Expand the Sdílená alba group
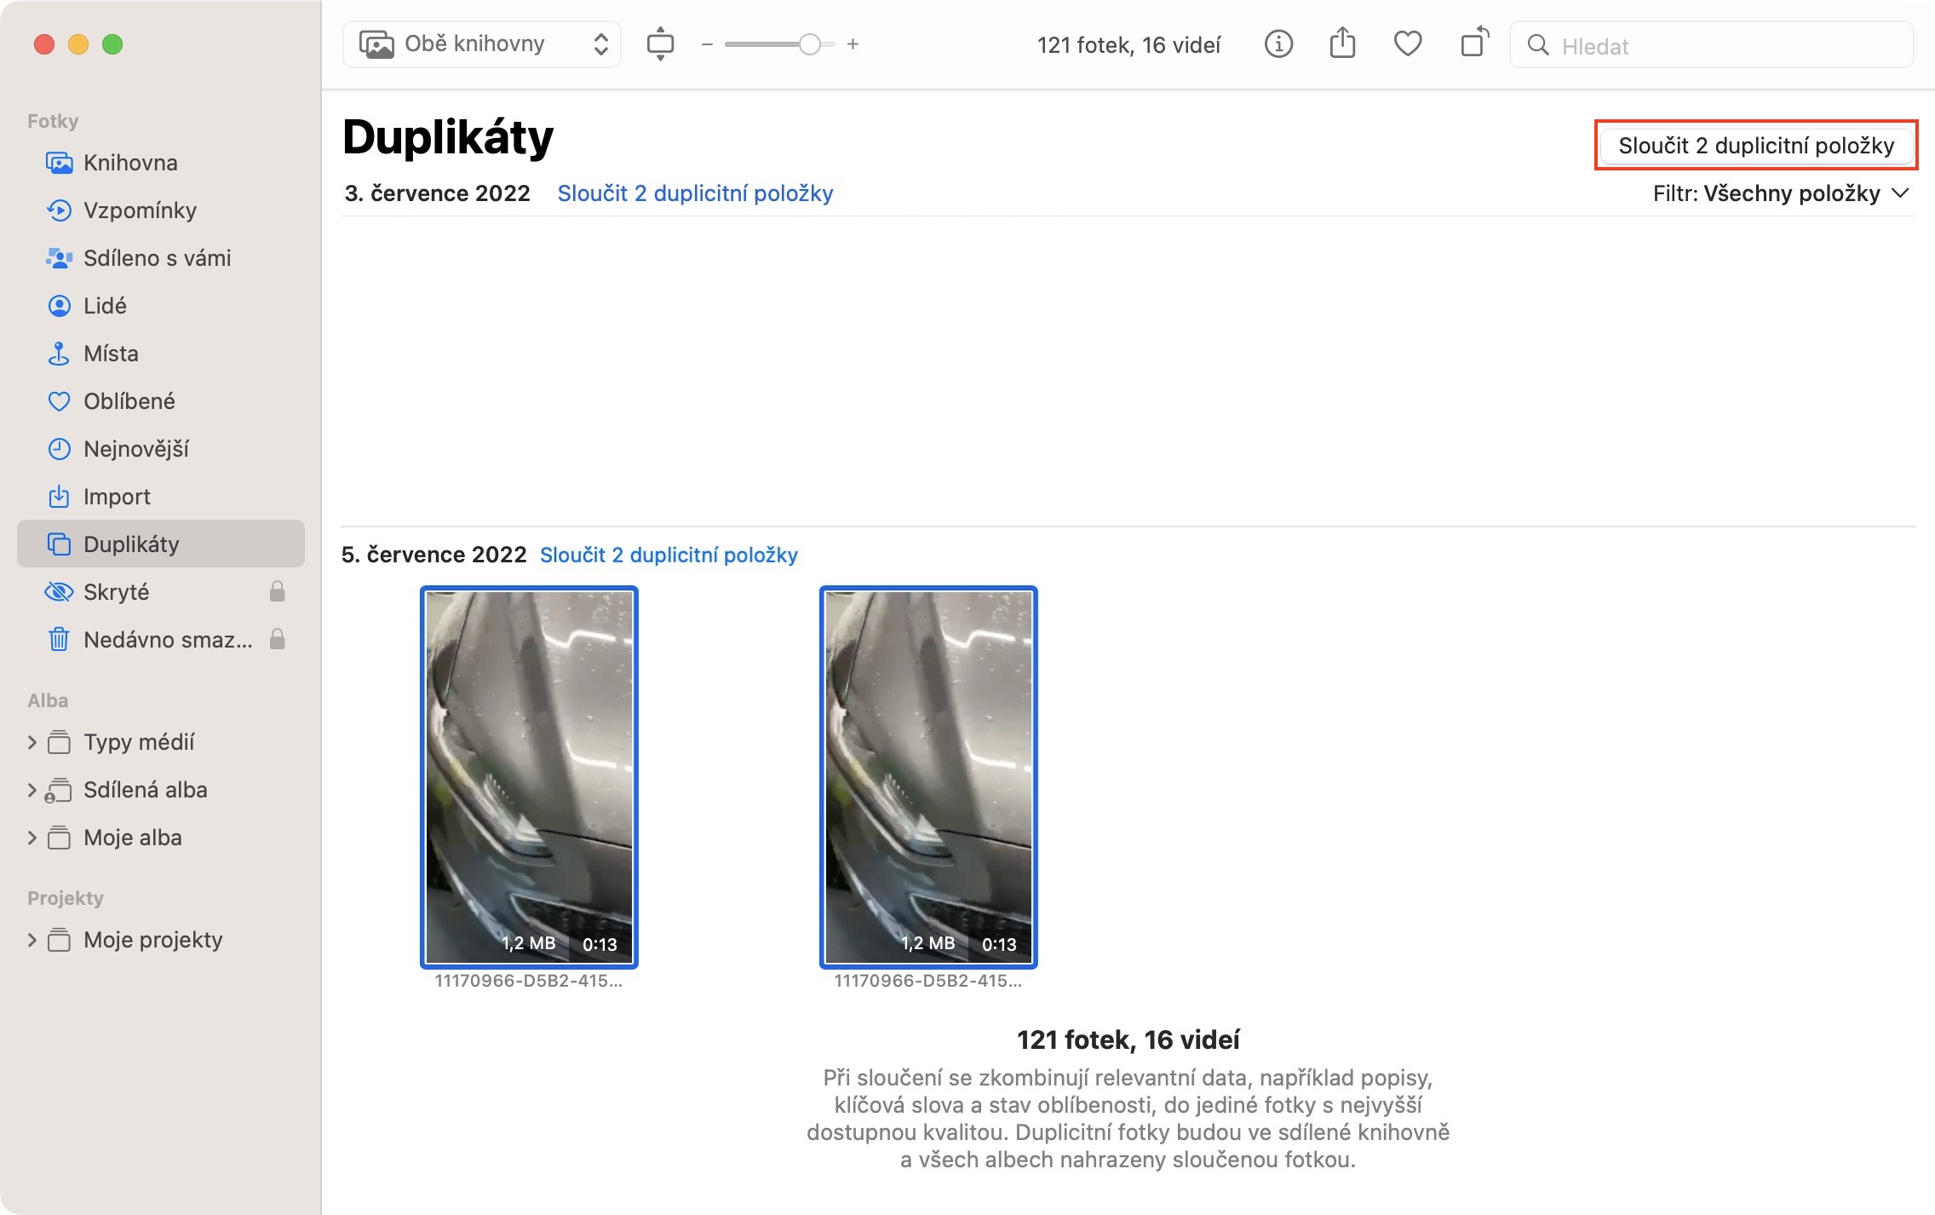Image resolution: width=1935 pixels, height=1215 pixels. click(32, 790)
